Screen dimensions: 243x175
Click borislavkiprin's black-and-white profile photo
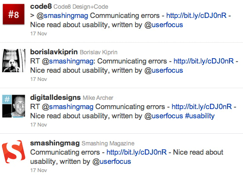[14, 61]
